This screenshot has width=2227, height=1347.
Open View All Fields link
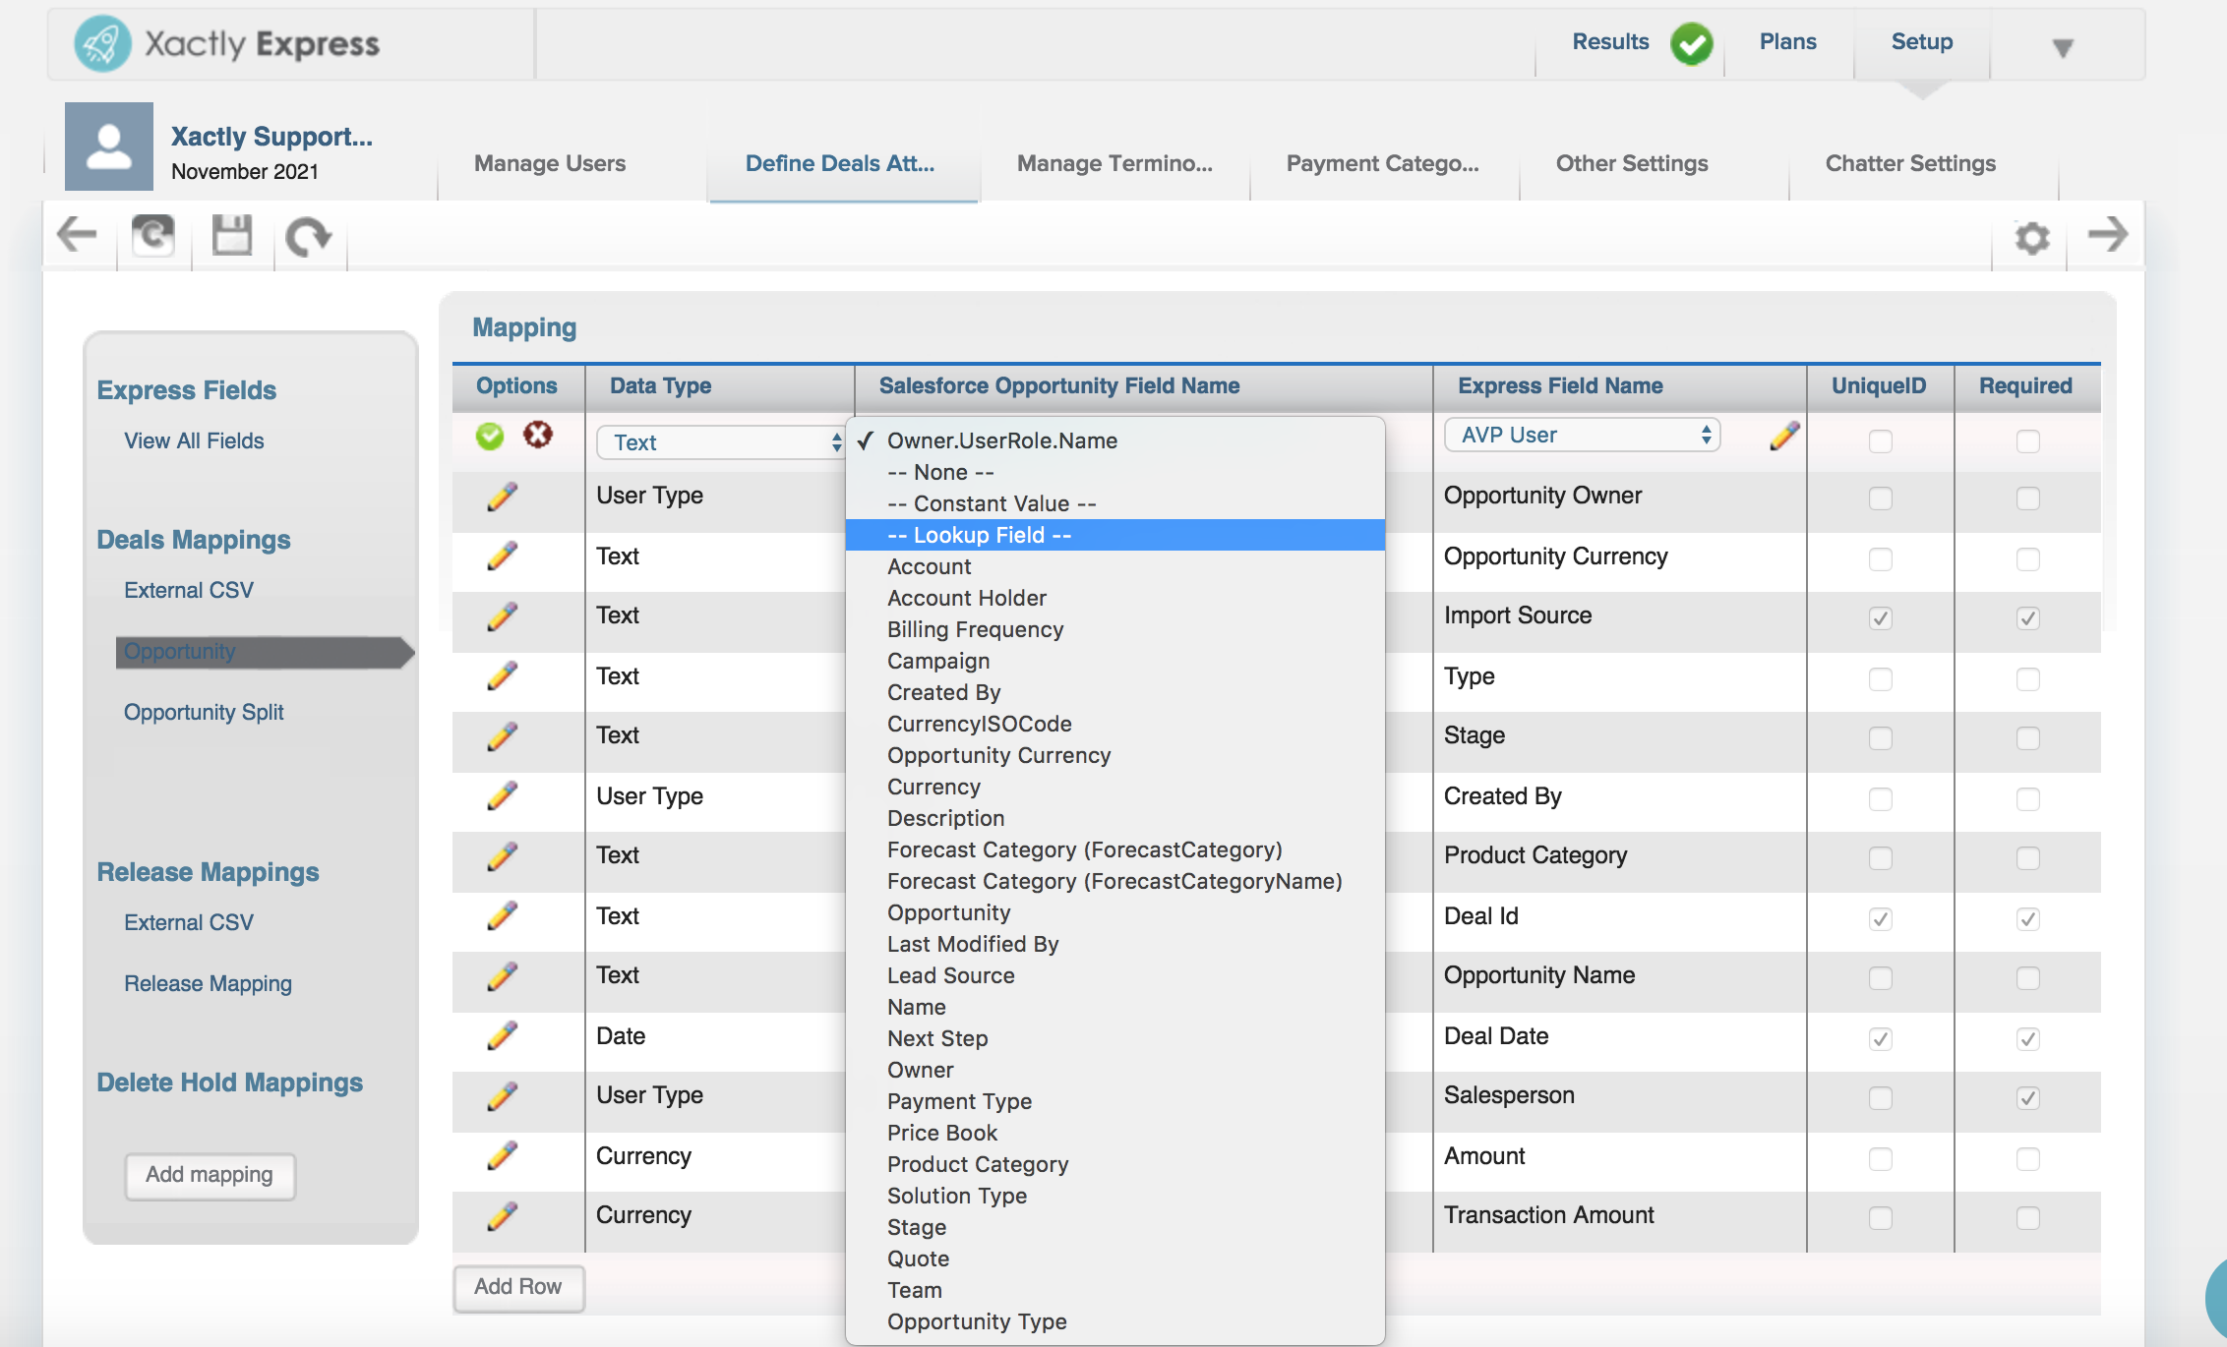(x=194, y=440)
